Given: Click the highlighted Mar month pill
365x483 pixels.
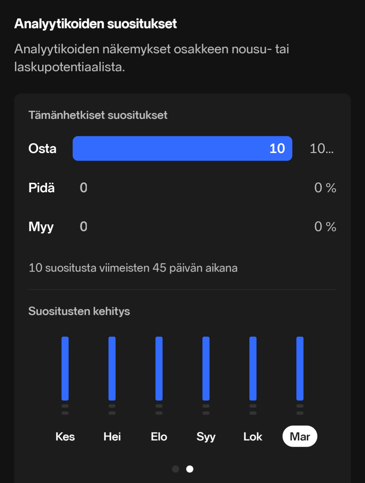Looking at the screenshot, I should pyautogui.click(x=300, y=436).
